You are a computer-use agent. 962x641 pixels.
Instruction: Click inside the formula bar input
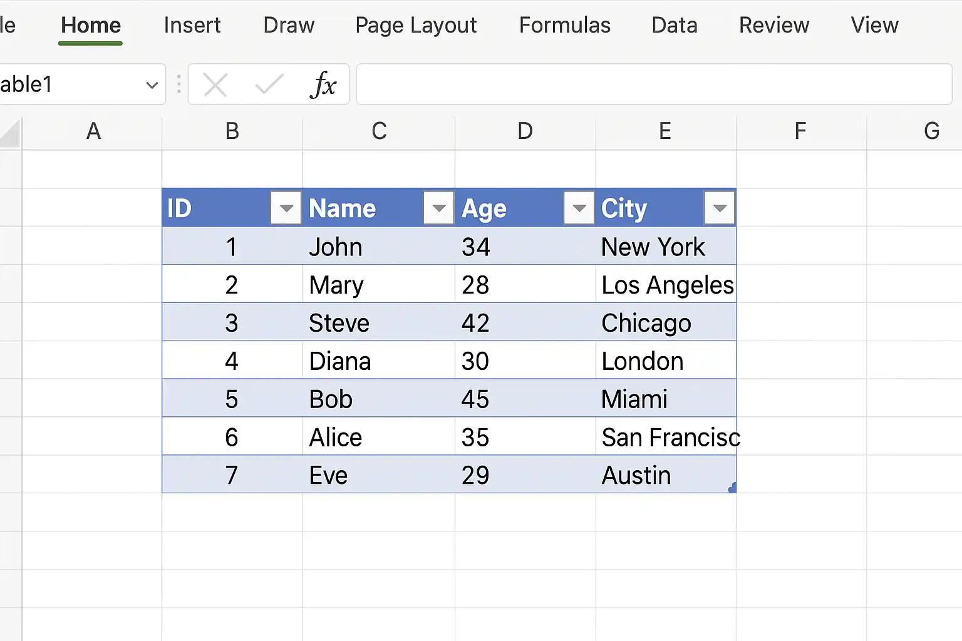coord(654,84)
